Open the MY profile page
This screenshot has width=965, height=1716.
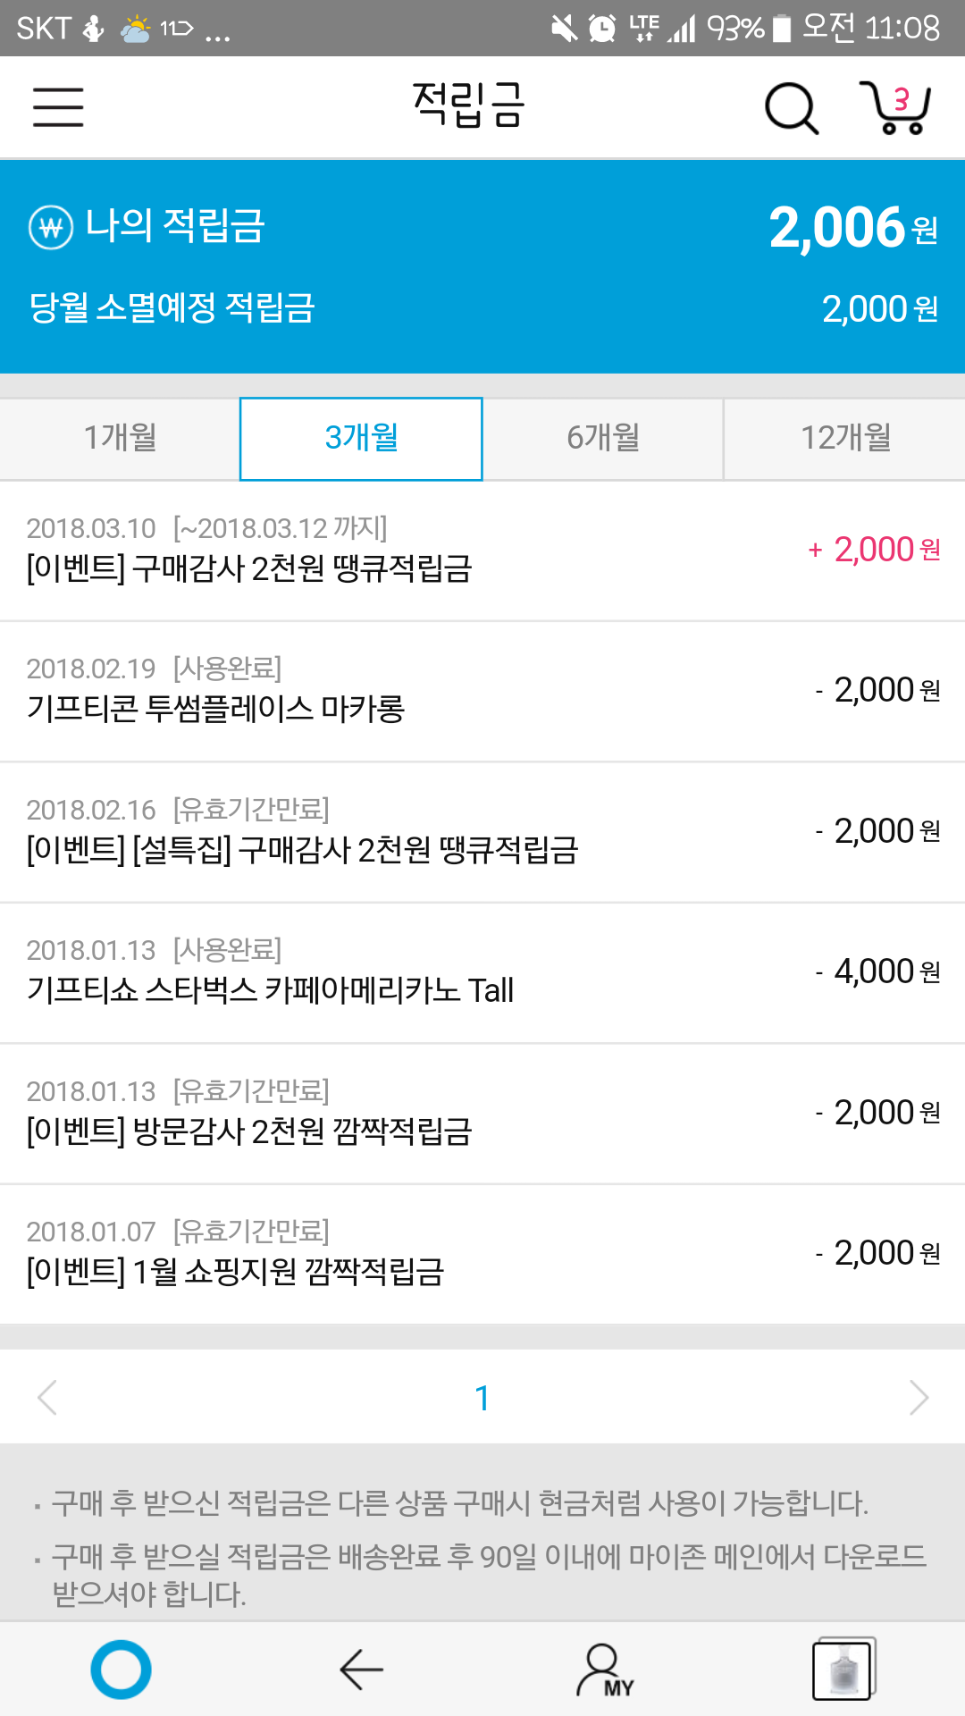point(605,1670)
